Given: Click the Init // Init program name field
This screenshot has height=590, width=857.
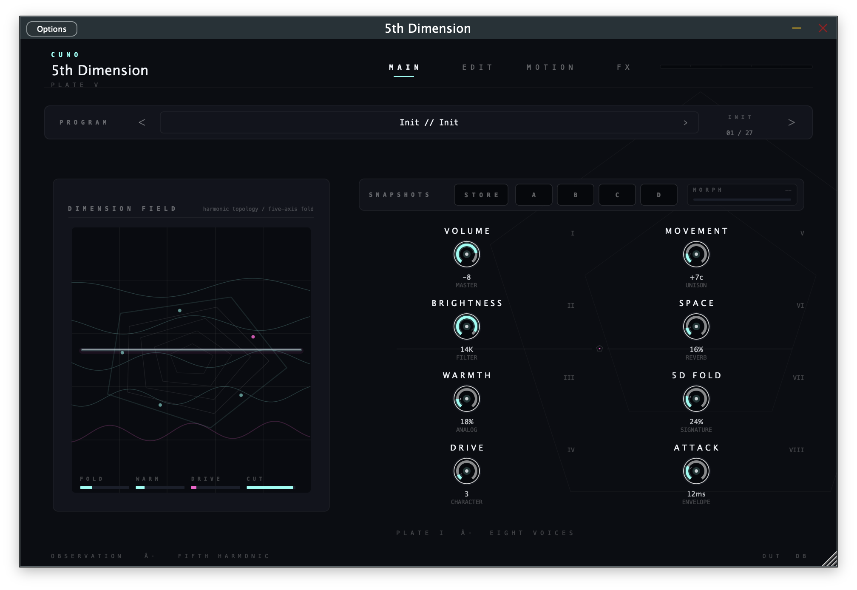Looking at the screenshot, I should (428, 122).
